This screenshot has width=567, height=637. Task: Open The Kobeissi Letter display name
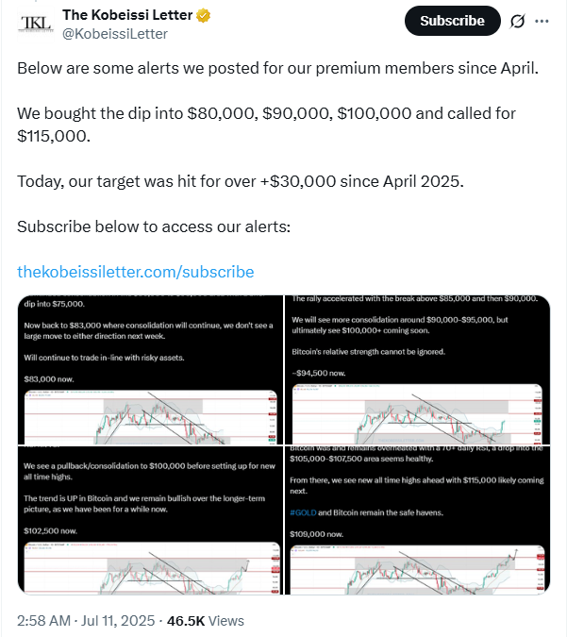tap(127, 15)
